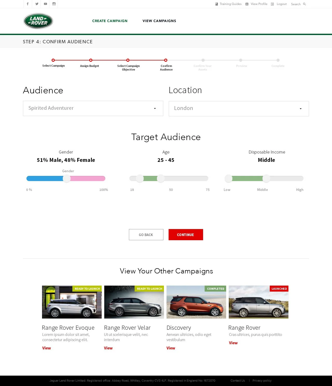Open the Instagram social icon
This screenshot has width=332, height=386.
point(54,4)
